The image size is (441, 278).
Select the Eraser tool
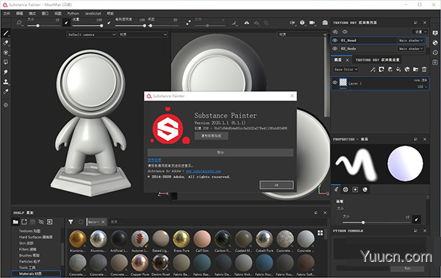6,43
